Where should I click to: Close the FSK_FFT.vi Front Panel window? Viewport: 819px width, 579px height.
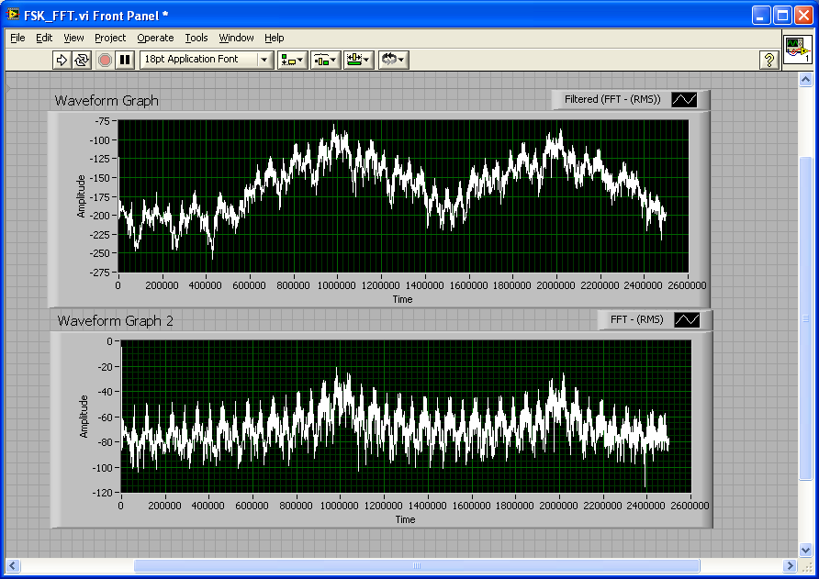803,16
